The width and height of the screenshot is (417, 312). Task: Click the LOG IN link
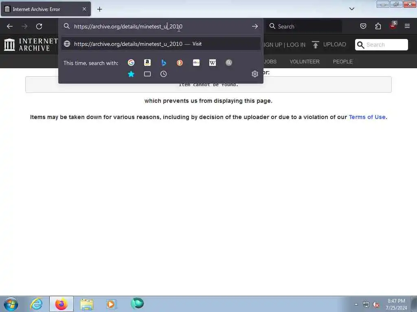296,45
